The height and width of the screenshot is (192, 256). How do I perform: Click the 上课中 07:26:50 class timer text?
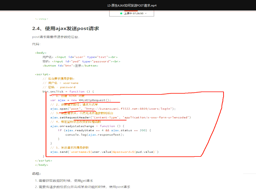pos(134,13)
